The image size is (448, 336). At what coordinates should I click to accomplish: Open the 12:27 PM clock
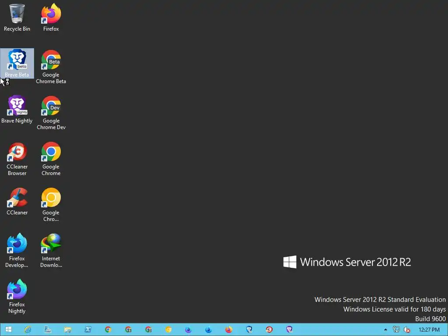429,330
